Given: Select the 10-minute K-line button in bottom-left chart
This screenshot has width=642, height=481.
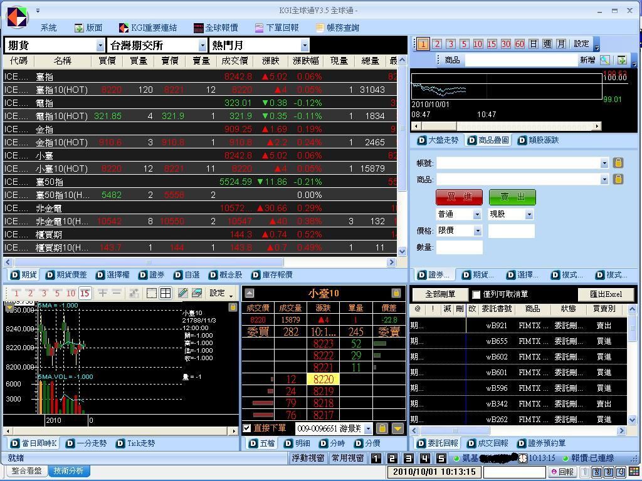Looking at the screenshot, I should [x=71, y=293].
